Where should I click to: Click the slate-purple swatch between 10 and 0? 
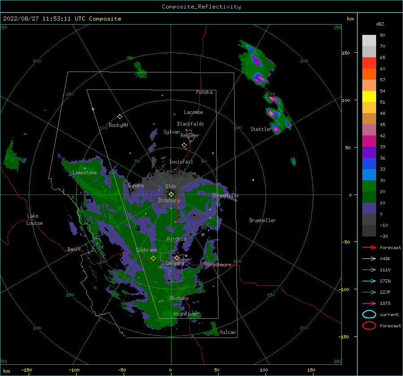tap(369, 208)
